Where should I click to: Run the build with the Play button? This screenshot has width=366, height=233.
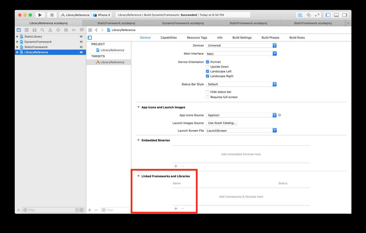[40, 15]
